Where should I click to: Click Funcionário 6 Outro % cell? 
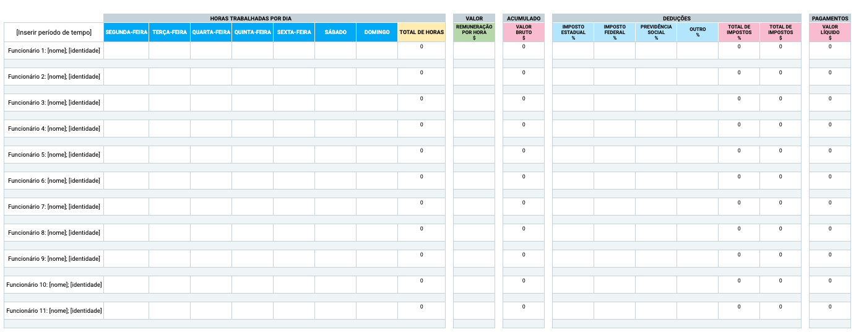point(698,181)
